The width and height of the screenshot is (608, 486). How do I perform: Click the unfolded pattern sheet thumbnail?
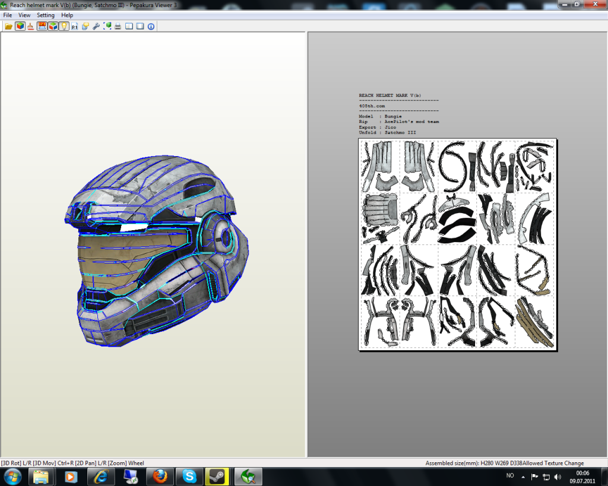(458, 244)
